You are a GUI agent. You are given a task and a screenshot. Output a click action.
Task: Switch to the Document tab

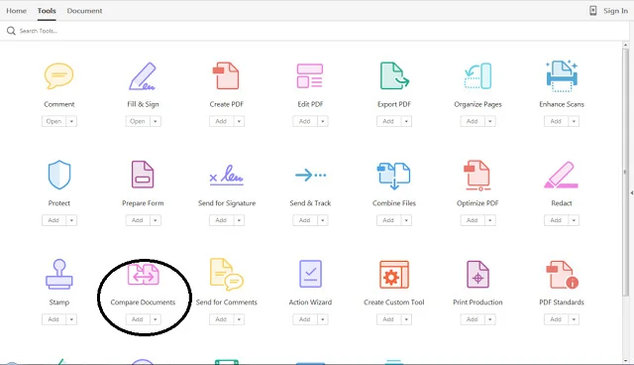84,11
